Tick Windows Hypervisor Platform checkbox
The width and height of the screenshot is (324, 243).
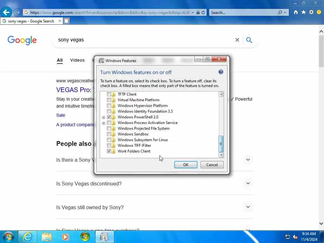[109, 106]
